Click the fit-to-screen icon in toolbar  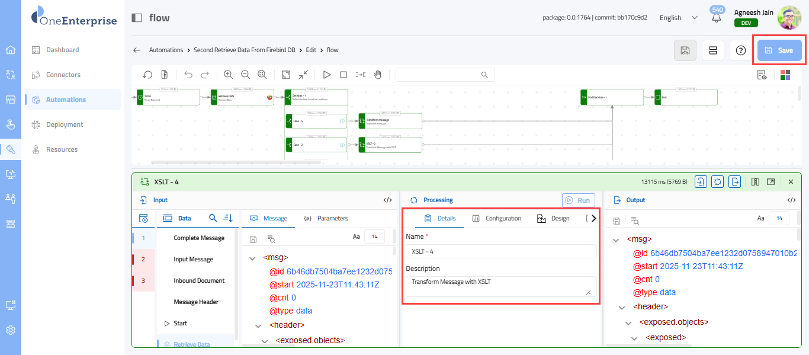click(286, 75)
